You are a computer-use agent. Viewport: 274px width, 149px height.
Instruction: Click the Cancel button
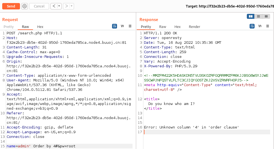click(39, 6)
